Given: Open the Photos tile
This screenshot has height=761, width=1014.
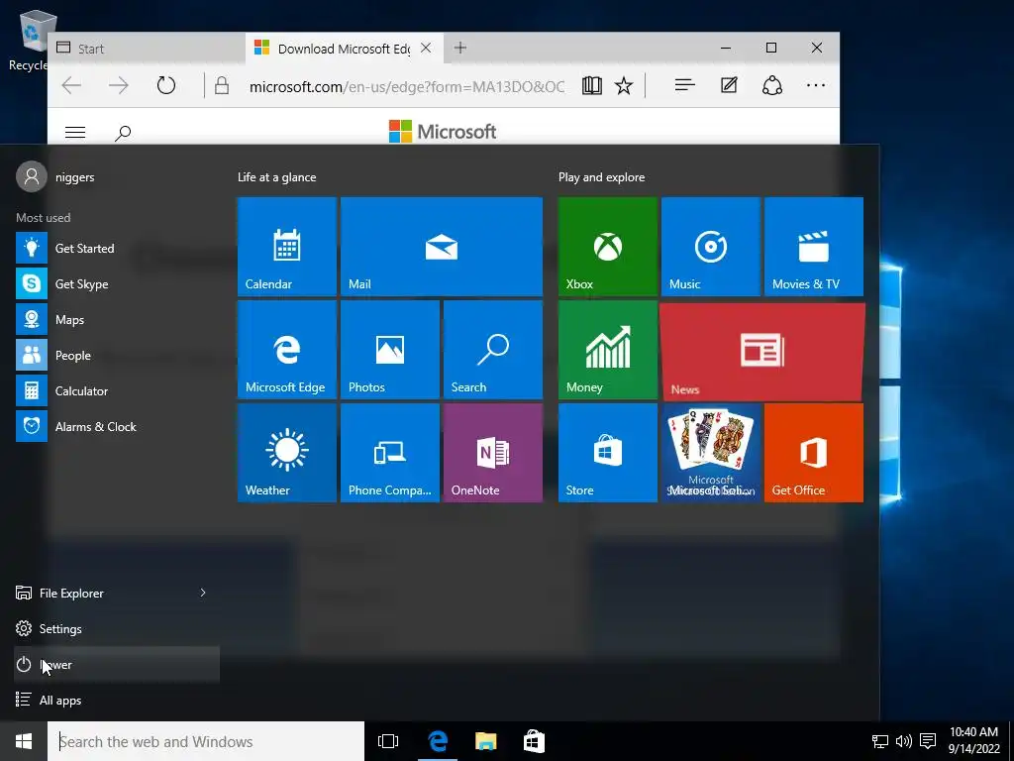Looking at the screenshot, I should 390,350.
